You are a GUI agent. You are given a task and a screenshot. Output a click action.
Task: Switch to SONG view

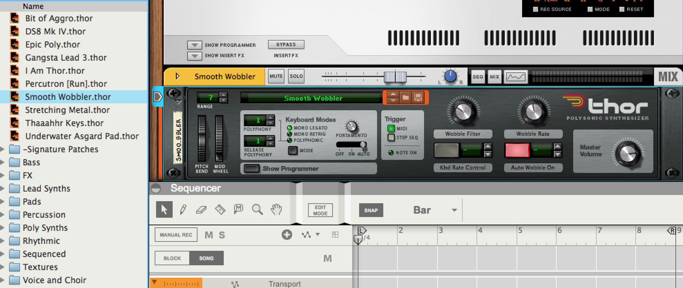pyautogui.click(x=206, y=258)
